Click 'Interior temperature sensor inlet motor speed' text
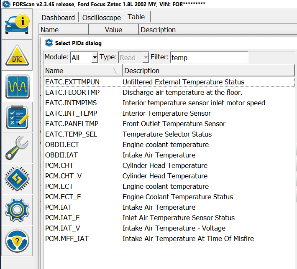The image size is (297, 269). tap(194, 103)
